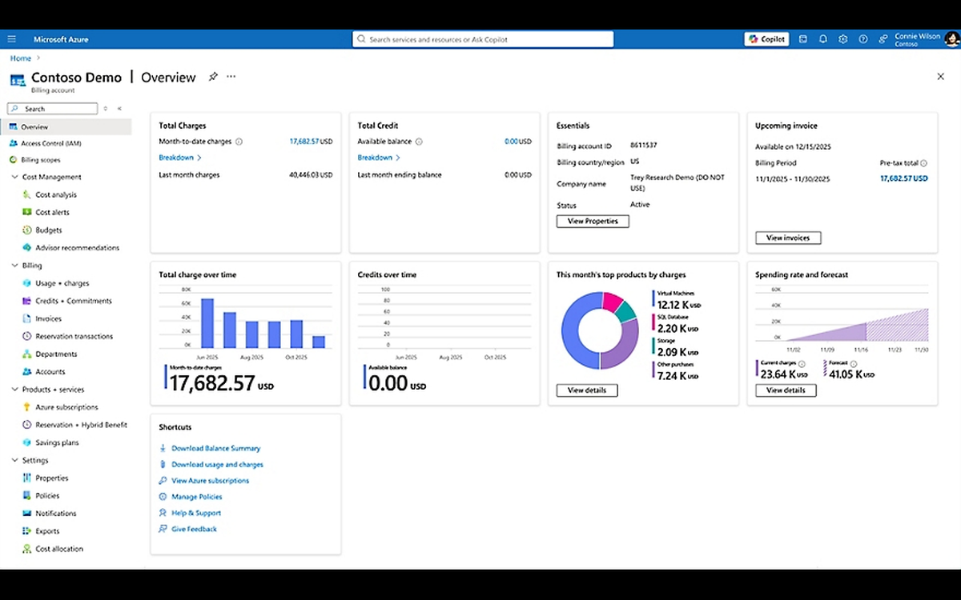Click the View invoices button
The image size is (961, 600).
coord(788,238)
